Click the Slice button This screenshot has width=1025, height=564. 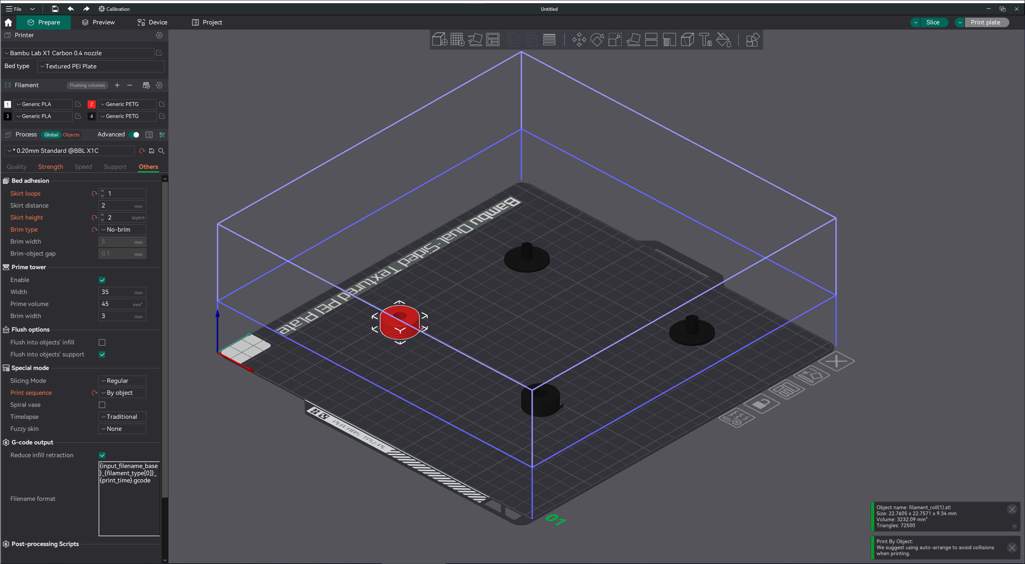pos(933,22)
